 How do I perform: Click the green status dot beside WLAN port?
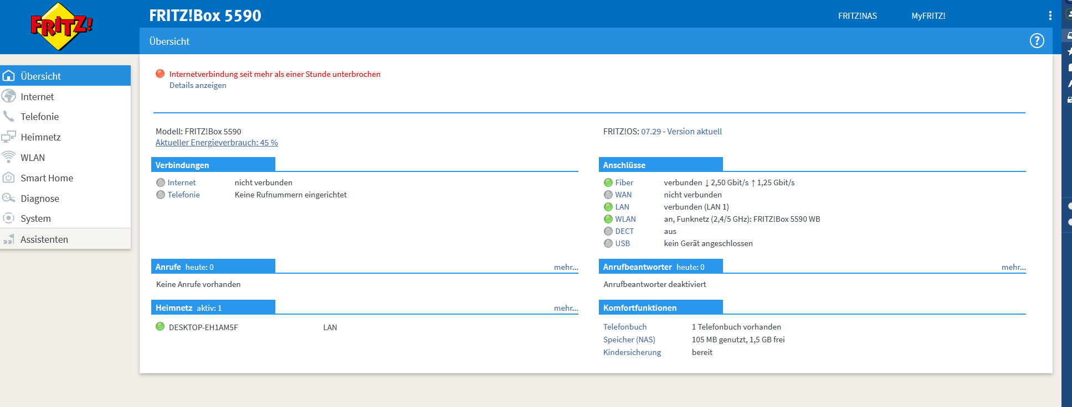coord(608,219)
